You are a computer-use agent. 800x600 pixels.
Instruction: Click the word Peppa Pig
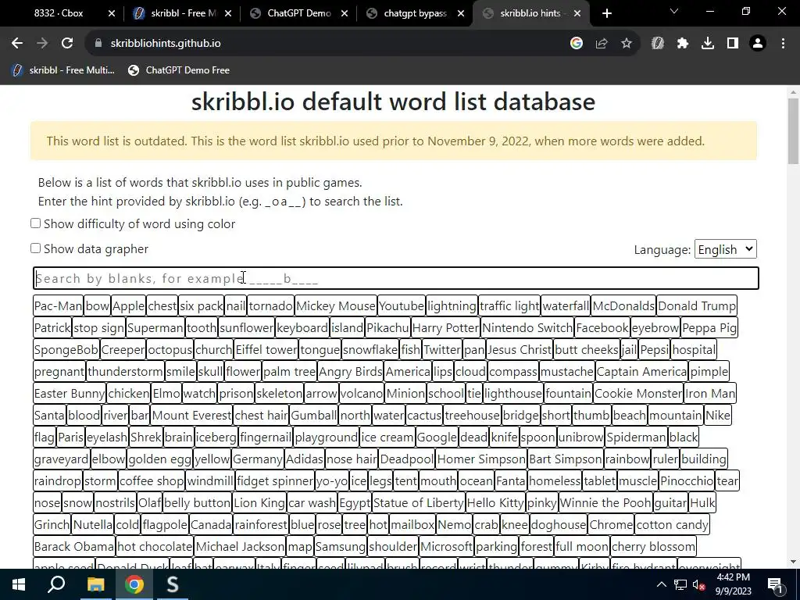click(709, 328)
